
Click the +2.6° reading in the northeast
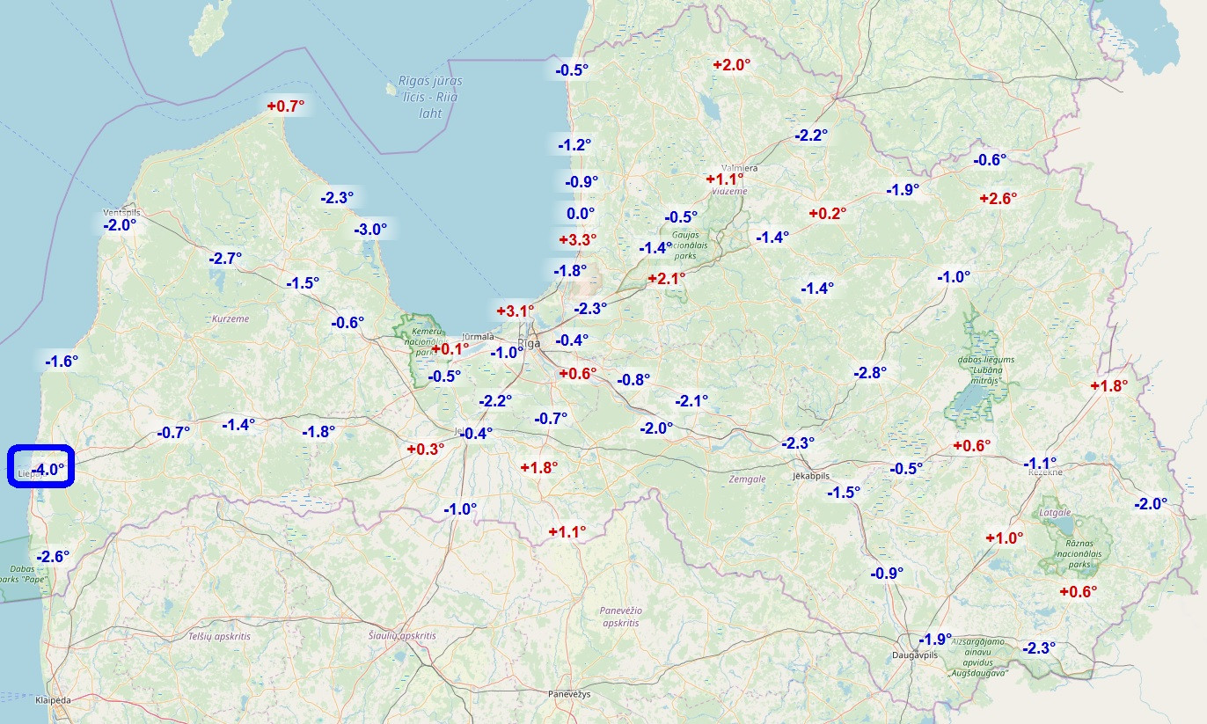(999, 199)
